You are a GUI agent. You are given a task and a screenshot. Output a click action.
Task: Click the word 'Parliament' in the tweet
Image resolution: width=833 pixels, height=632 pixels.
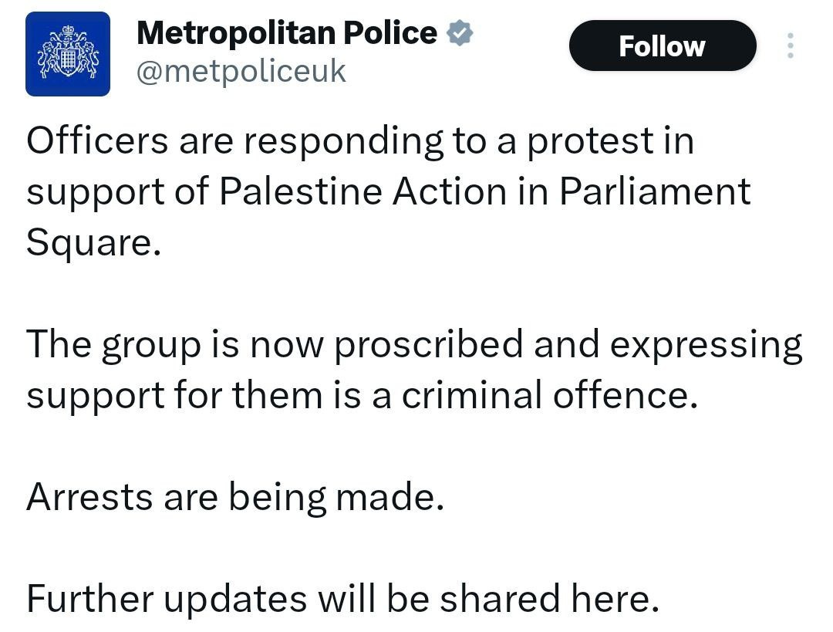(x=654, y=192)
